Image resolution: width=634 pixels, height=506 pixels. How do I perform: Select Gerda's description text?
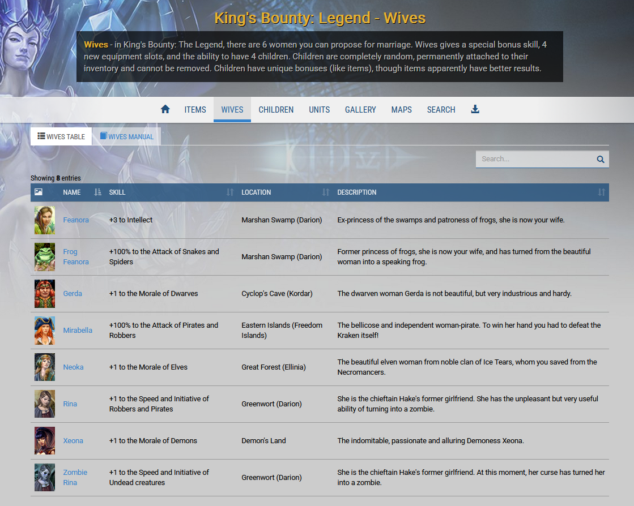click(454, 294)
